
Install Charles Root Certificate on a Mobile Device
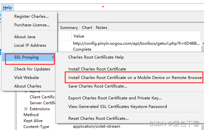(135, 78)
